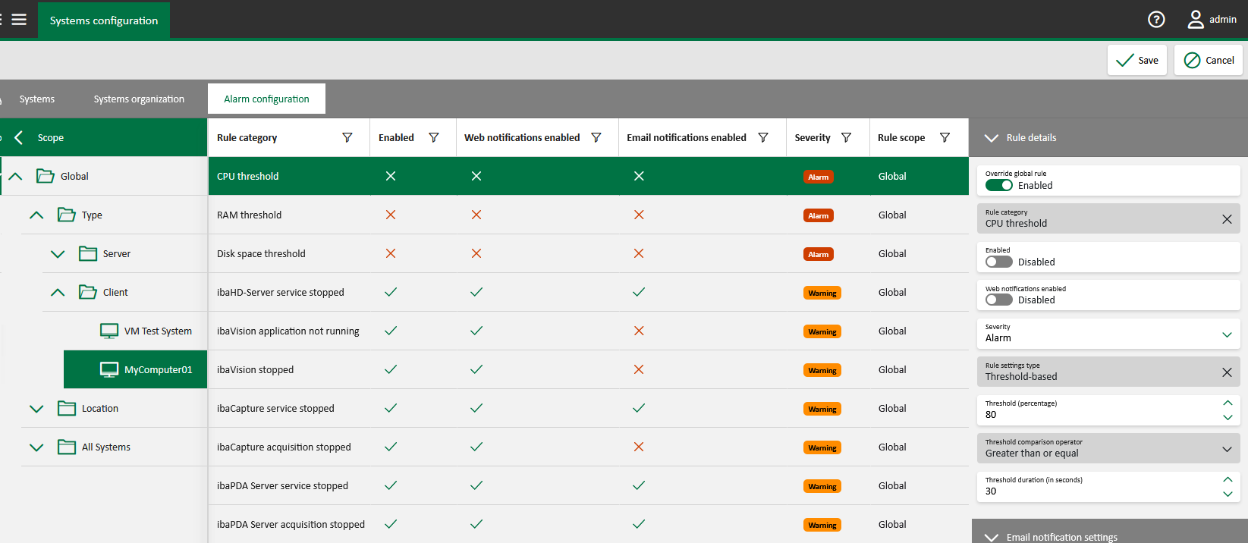Click the Systems configuration header tab

point(104,20)
